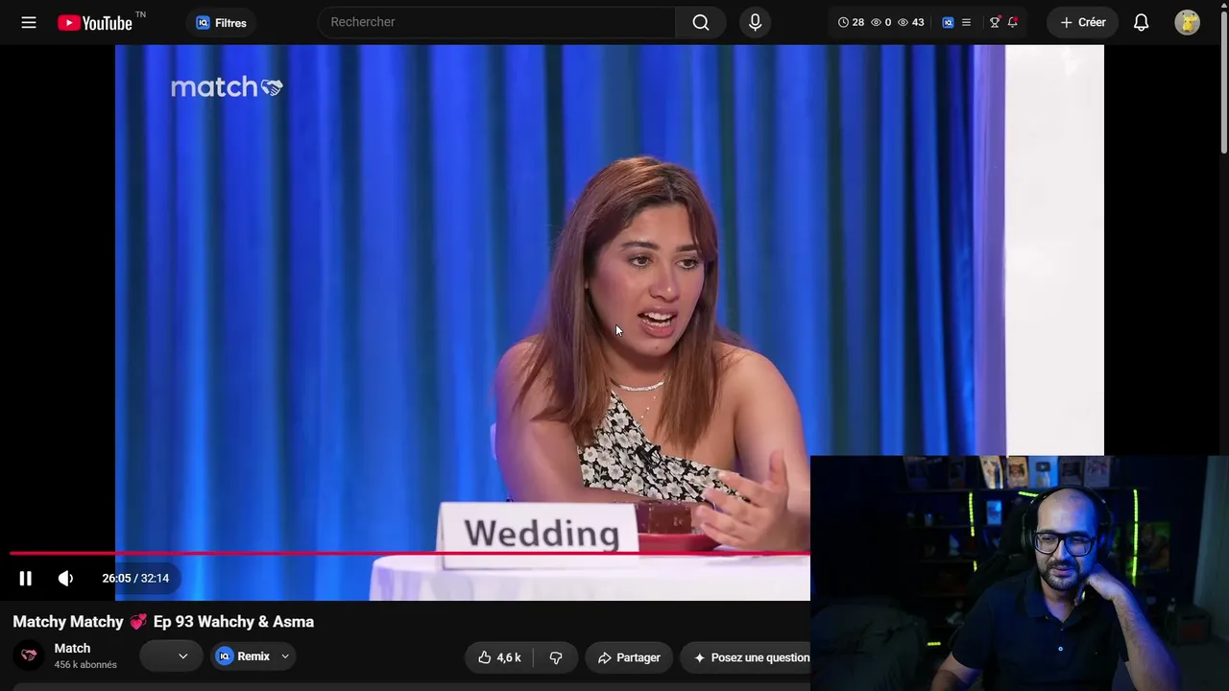Go to the YouTube home logo

click(95, 22)
